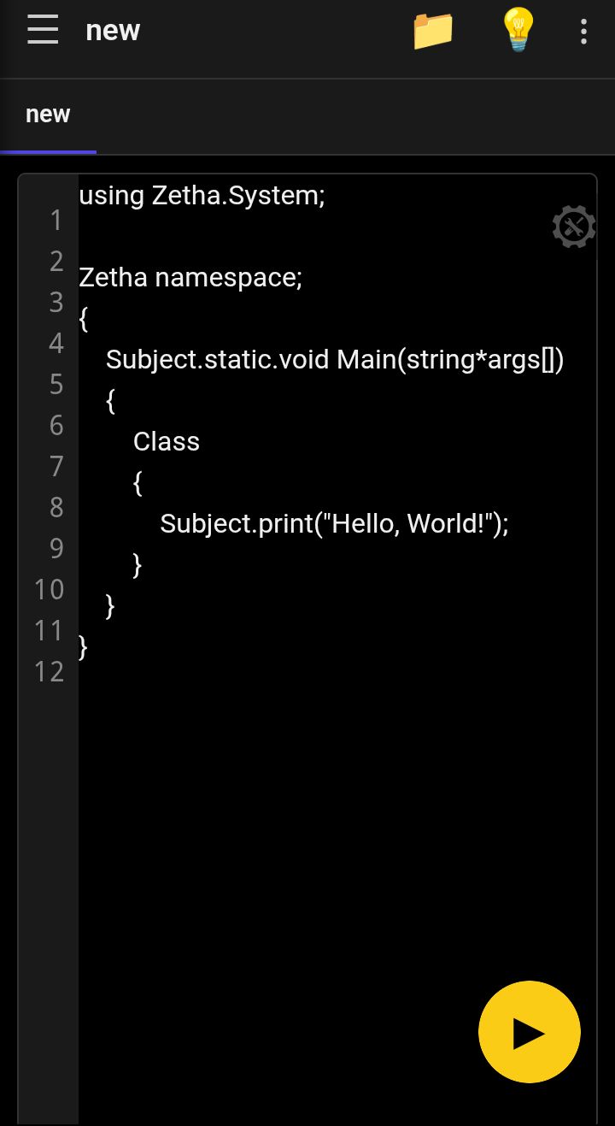
Task: Select line number 12 in gutter
Action: 50,672
